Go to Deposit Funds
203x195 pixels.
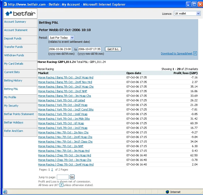(13, 38)
